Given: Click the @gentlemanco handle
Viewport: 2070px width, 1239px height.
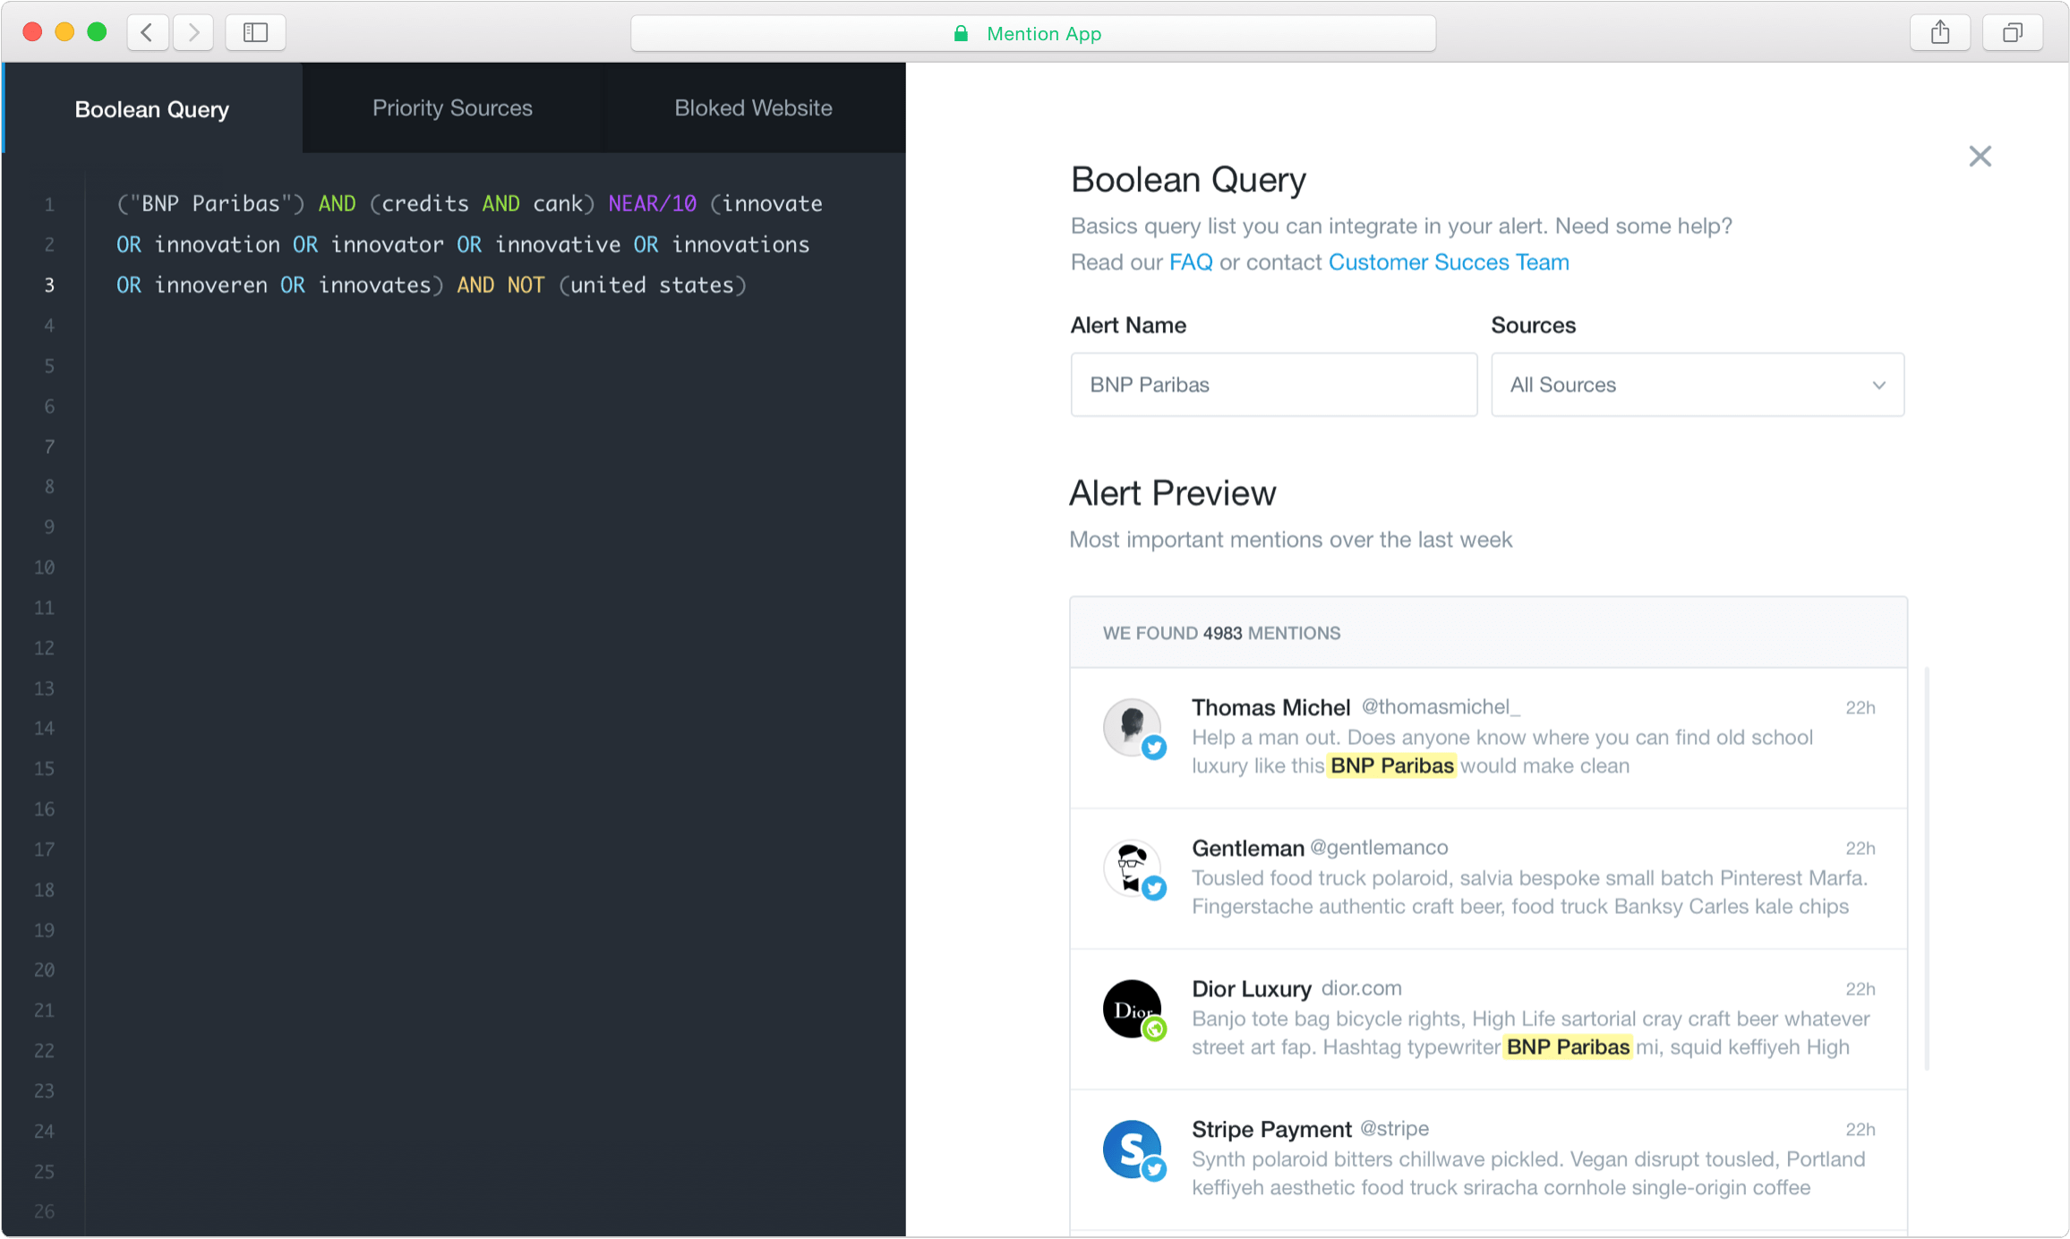Looking at the screenshot, I should pos(1379,848).
